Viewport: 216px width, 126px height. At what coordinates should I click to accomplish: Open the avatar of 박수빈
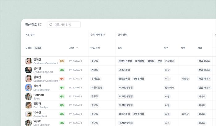click(x=29, y=114)
